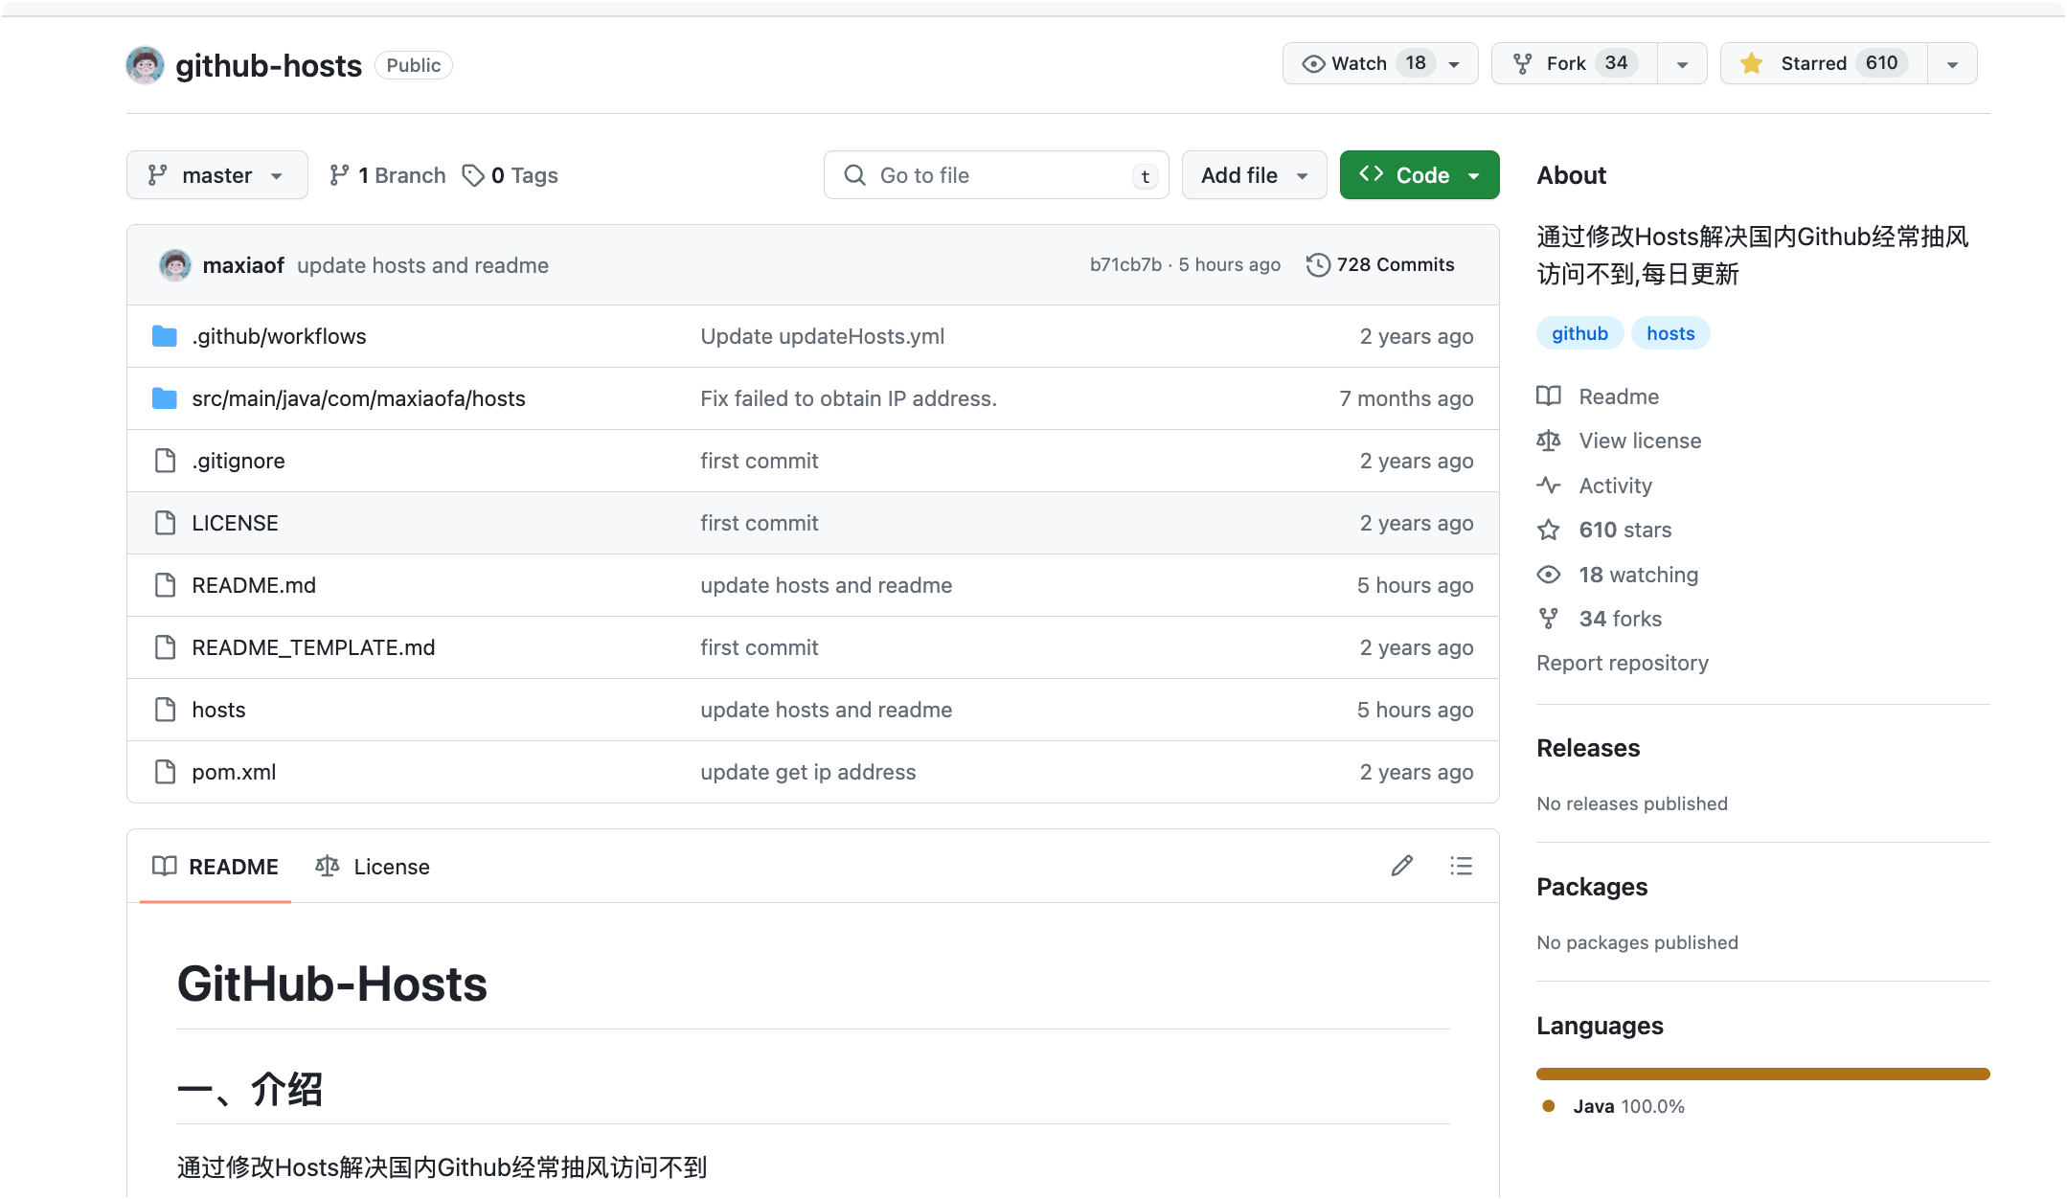Expand the Fork options arrow
The image size is (2067, 1199).
[1682, 64]
